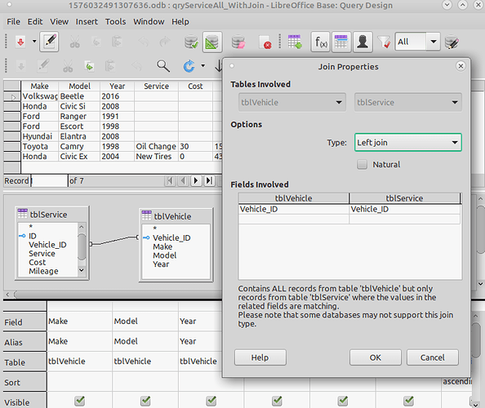Image resolution: width=485 pixels, height=408 pixels.
Task: Click the Edit SQL mode pencil icon
Action: tap(49, 42)
